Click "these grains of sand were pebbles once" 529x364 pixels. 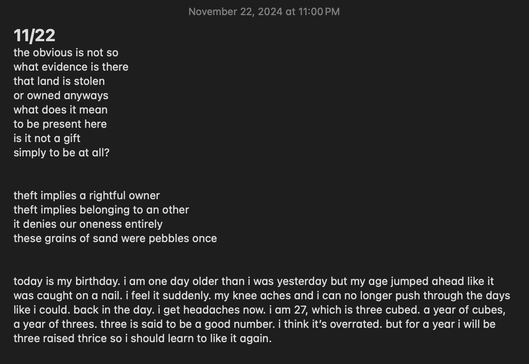tap(115, 238)
